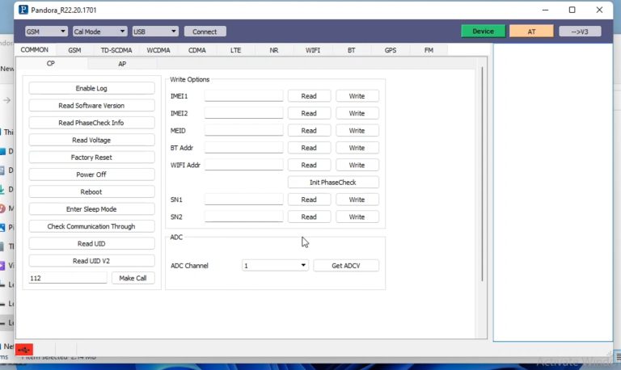This screenshot has width=621, height=370.
Task: Write the WIFI Addr value
Action: click(x=357, y=165)
